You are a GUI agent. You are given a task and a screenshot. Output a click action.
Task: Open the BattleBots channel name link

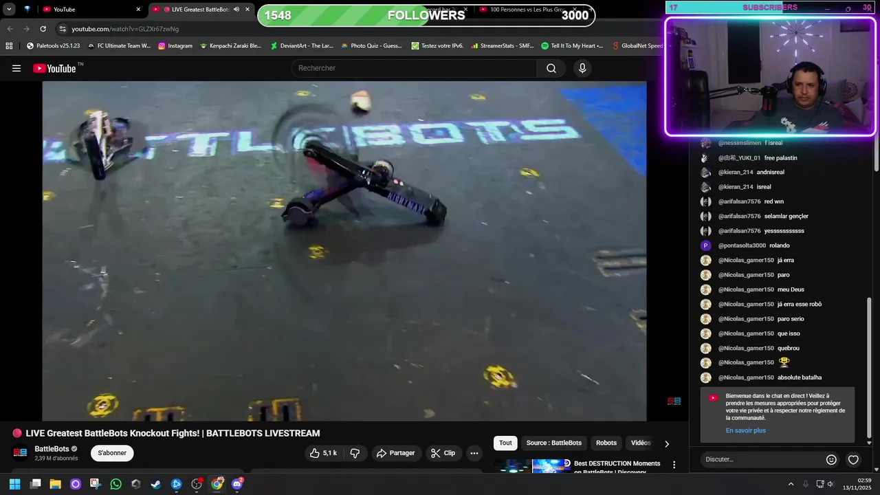[52, 449]
